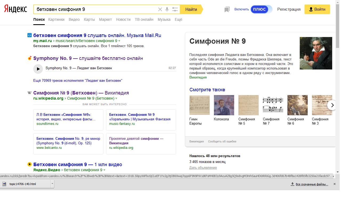Click the Wikipedia favicon next to Симфония № 9
This screenshot has height=213, width=341.
(30, 93)
